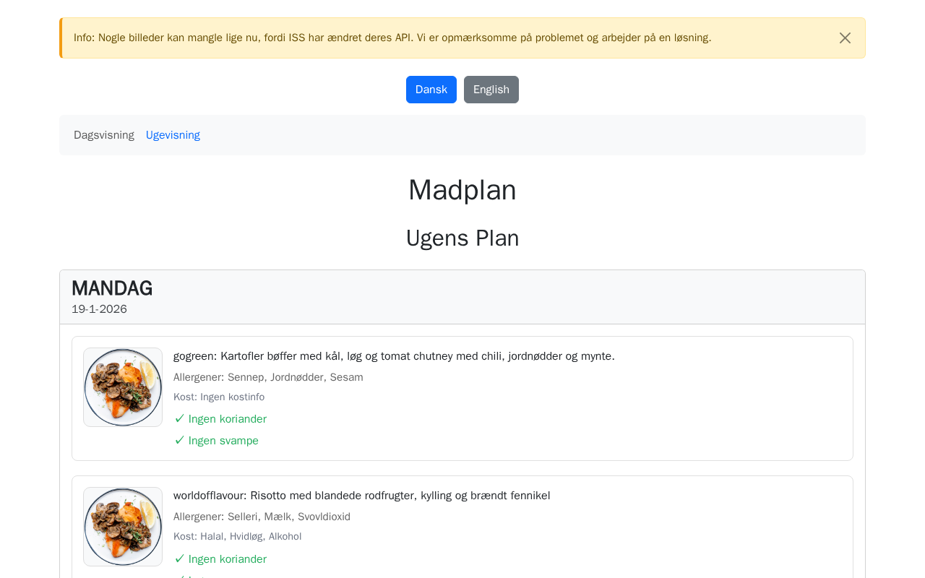Screen dimensions: 925x578
Task: Click the info alert message text
Action: 392,38
